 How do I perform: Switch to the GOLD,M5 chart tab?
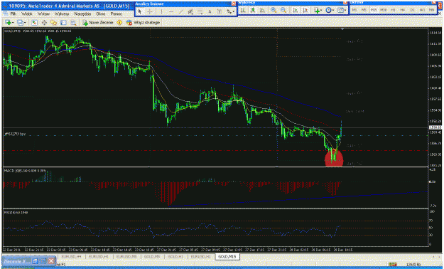(x=152, y=256)
